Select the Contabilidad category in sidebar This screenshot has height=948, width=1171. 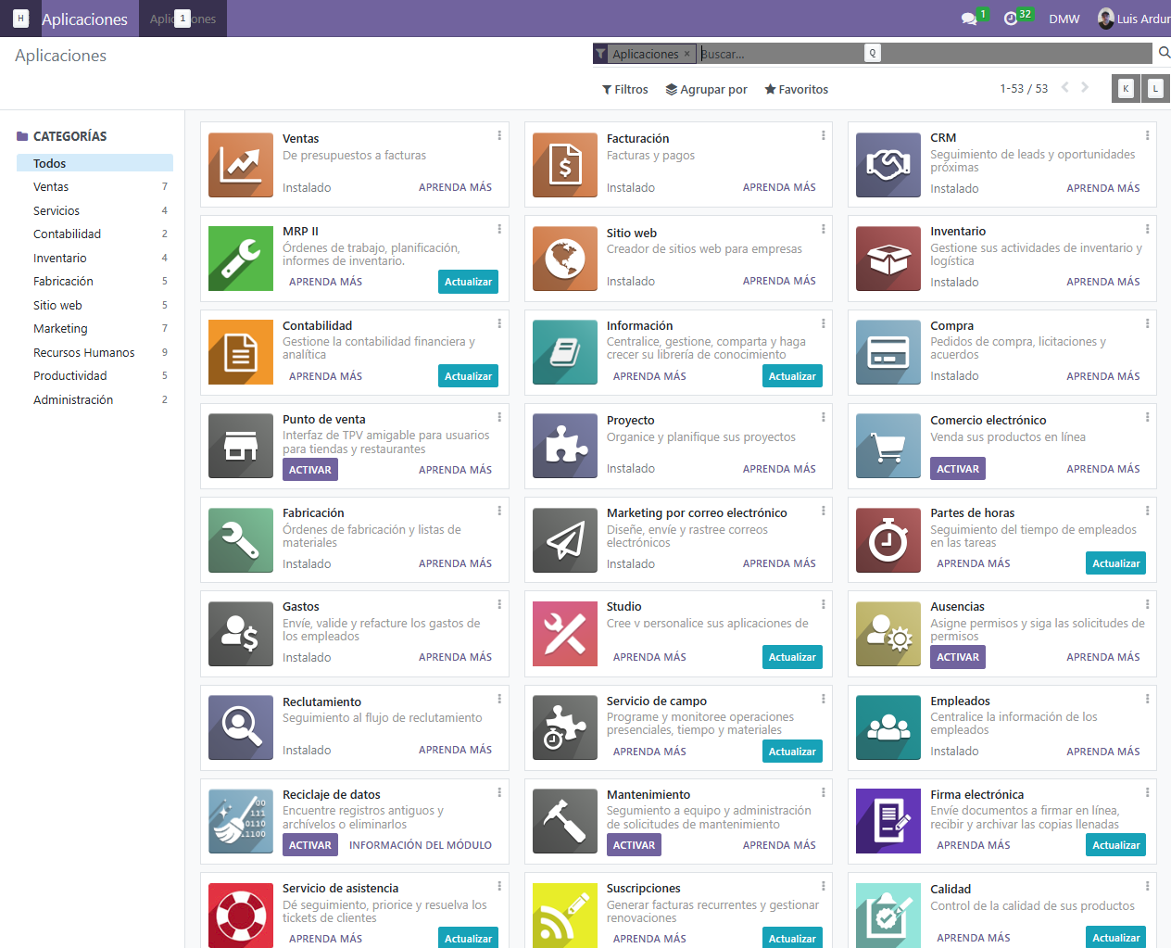tap(68, 234)
